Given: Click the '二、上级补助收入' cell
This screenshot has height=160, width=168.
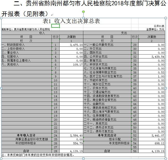Looking at the screenshot, I should 26,49.
